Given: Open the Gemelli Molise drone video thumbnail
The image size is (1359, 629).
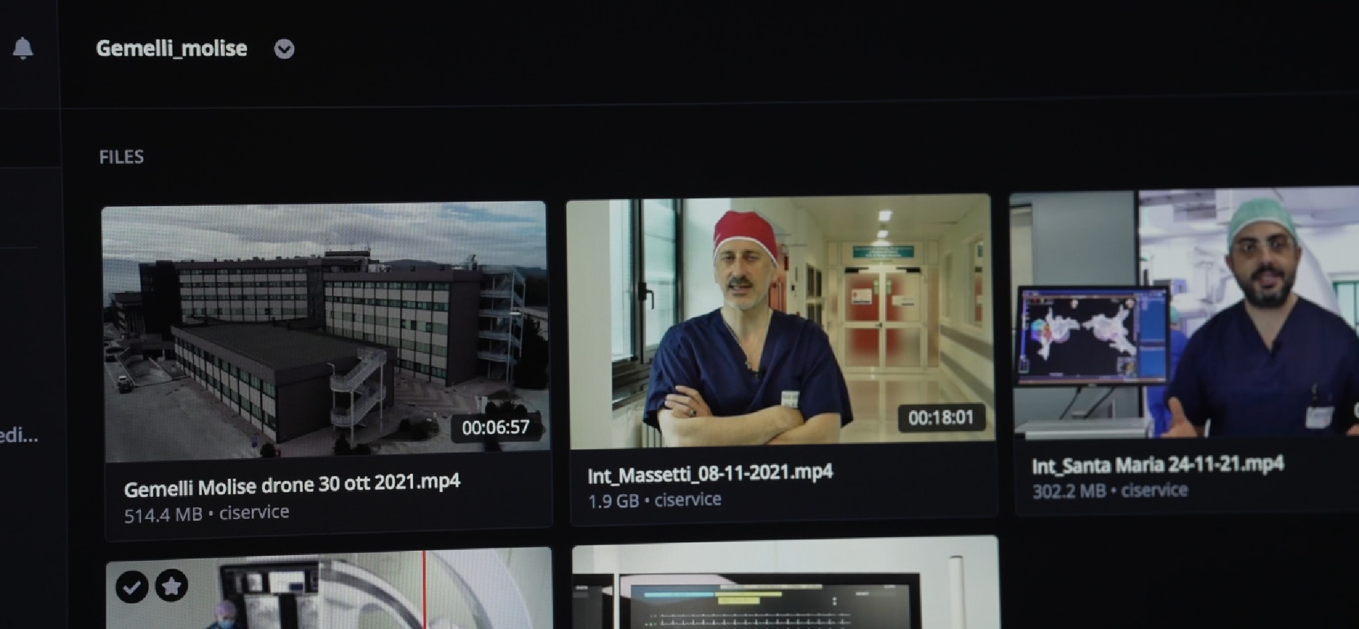Looking at the screenshot, I should point(325,331).
